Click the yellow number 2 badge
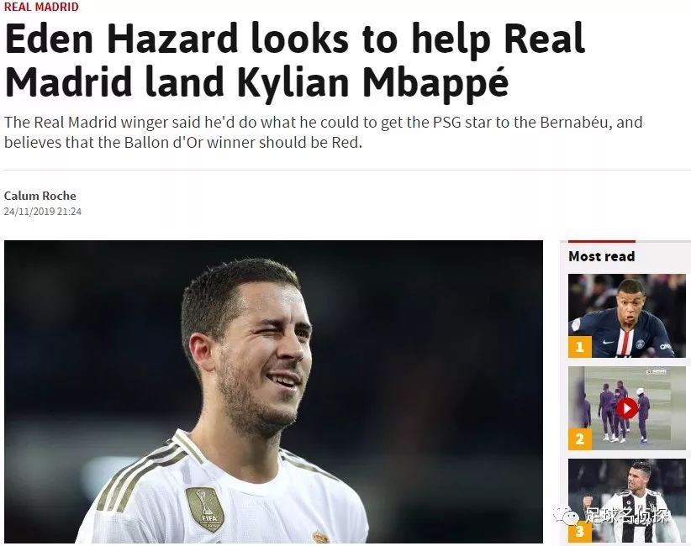Viewport: 691px width, 546px height. coord(579,439)
